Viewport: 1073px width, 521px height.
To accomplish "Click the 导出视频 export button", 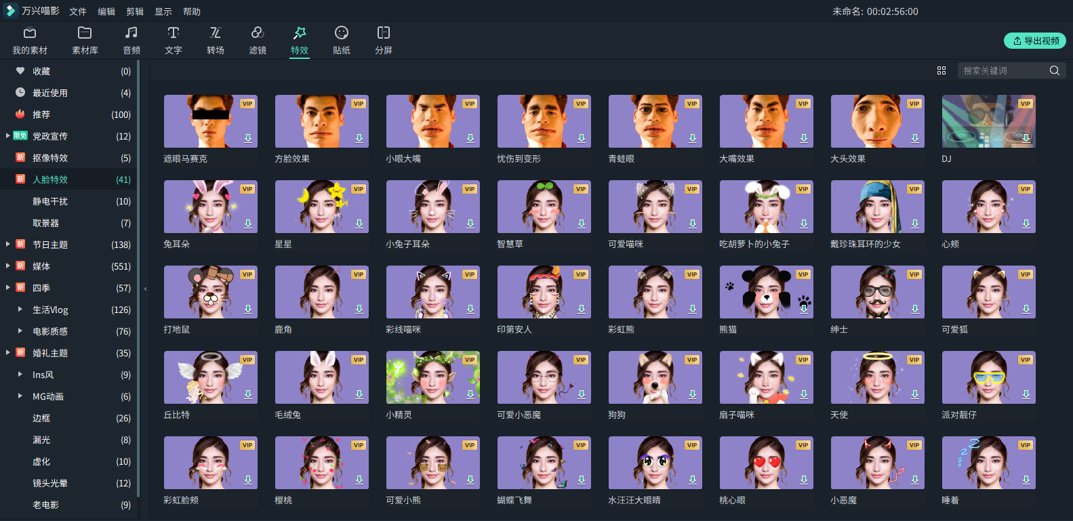I will click(x=1034, y=41).
